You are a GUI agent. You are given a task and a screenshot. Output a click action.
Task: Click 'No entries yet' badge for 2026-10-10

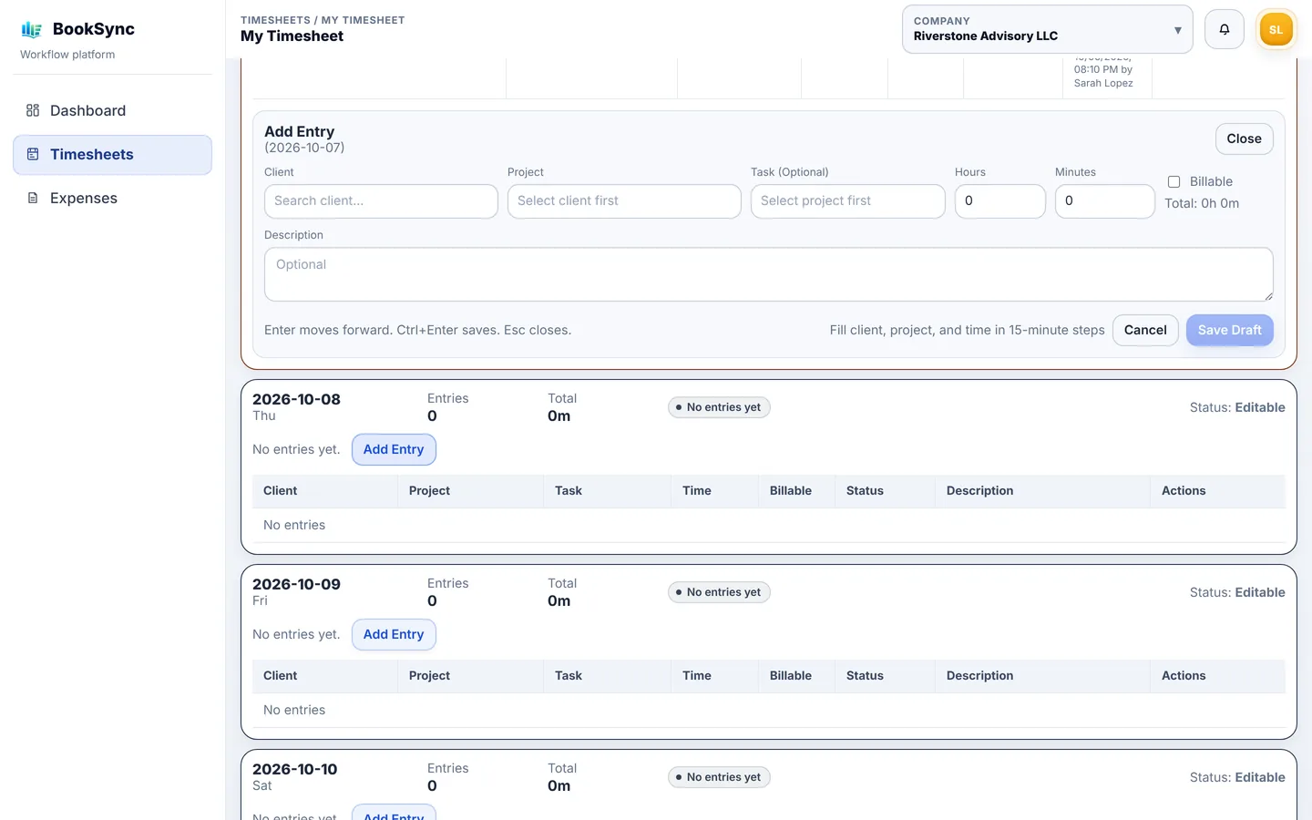[x=719, y=777]
